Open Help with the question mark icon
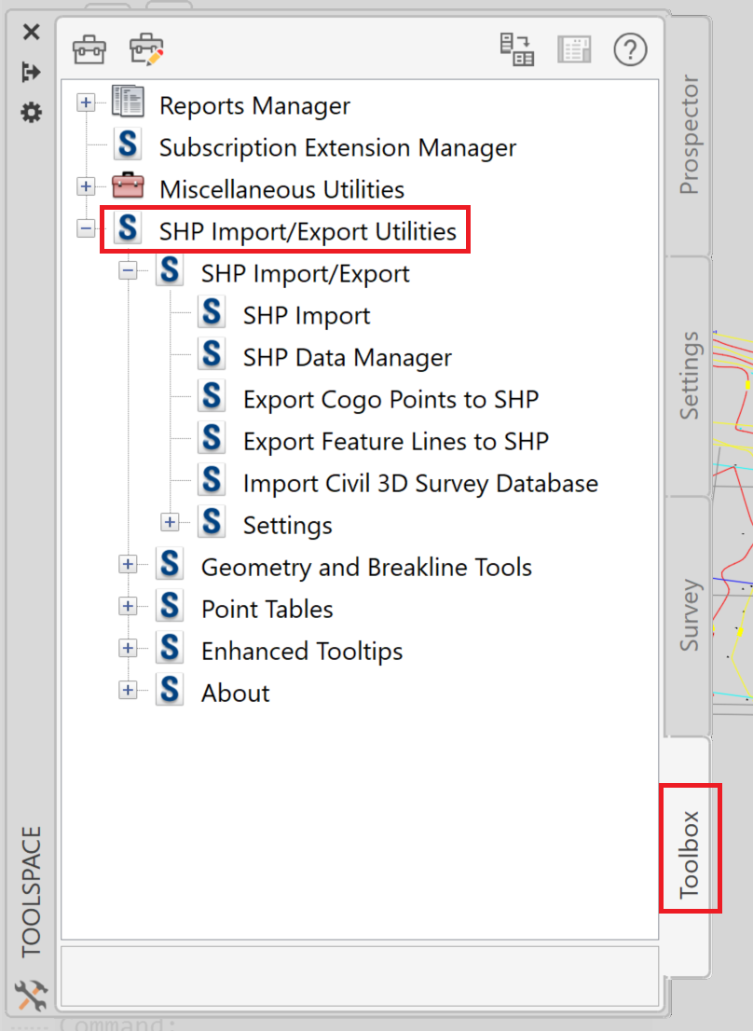The image size is (753, 1031). pos(630,49)
